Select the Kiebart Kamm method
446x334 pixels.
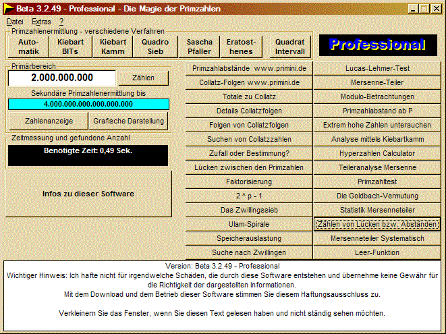pyautogui.click(x=113, y=47)
